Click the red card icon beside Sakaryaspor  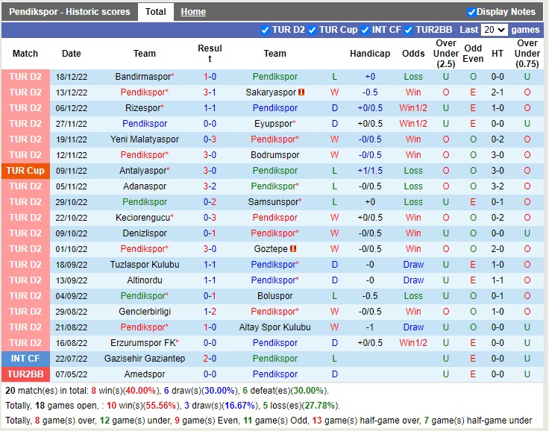click(x=301, y=92)
